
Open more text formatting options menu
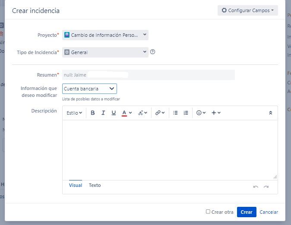pyautogui.click(x=142, y=112)
